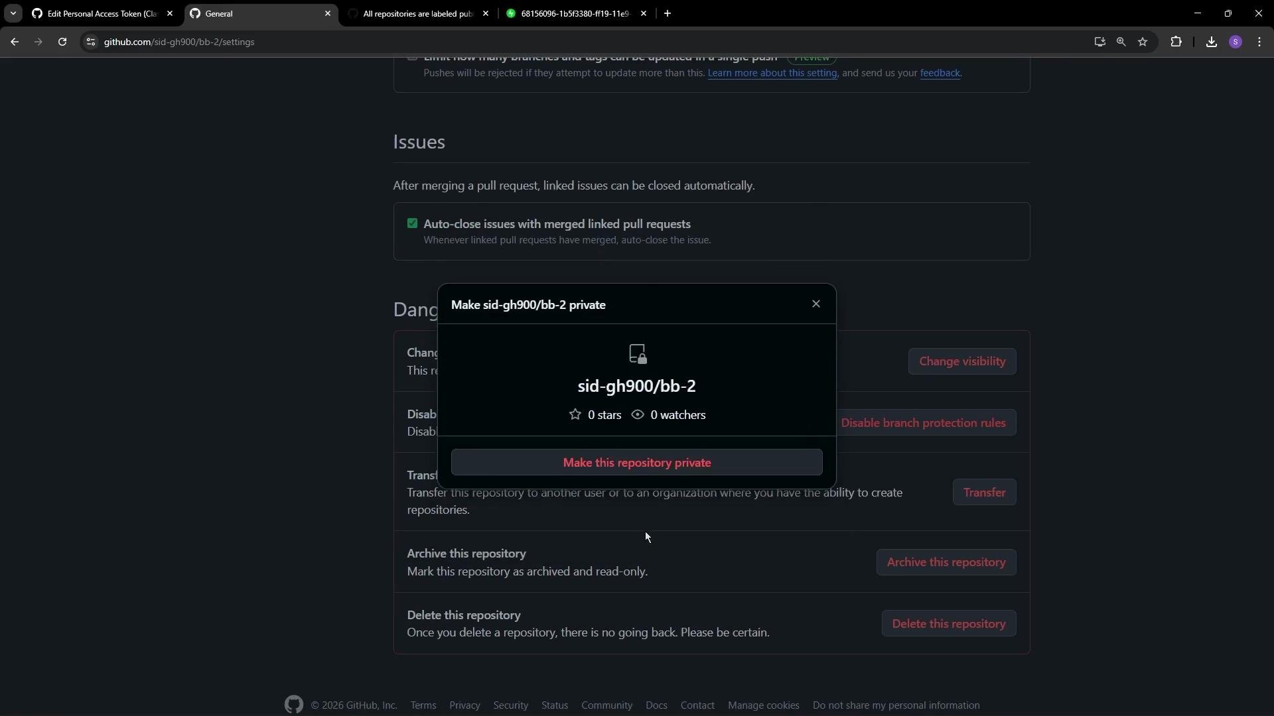Viewport: 1274px width, 716px height.
Task: Click the star icon beside 0 stars
Action: [x=575, y=415]
